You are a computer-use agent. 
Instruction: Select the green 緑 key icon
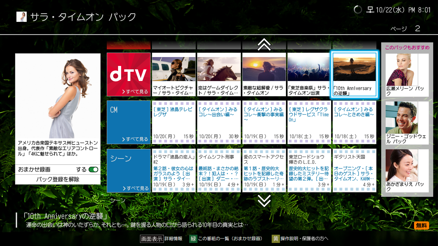193,239
